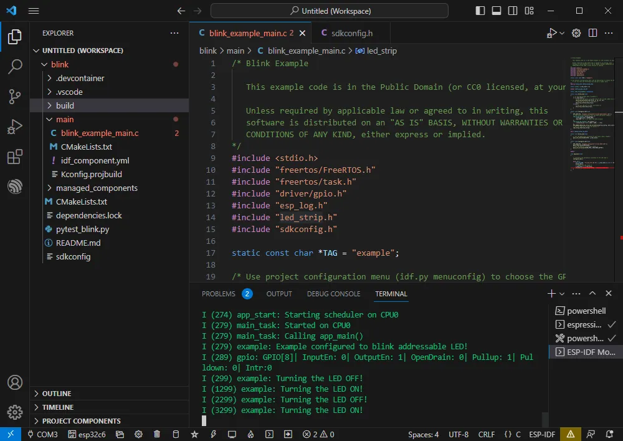The image size is (623, 441).
Task: Open Source Control view
Action: coord(14,97)
